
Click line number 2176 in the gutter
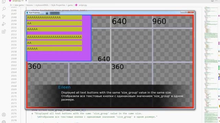14,113
